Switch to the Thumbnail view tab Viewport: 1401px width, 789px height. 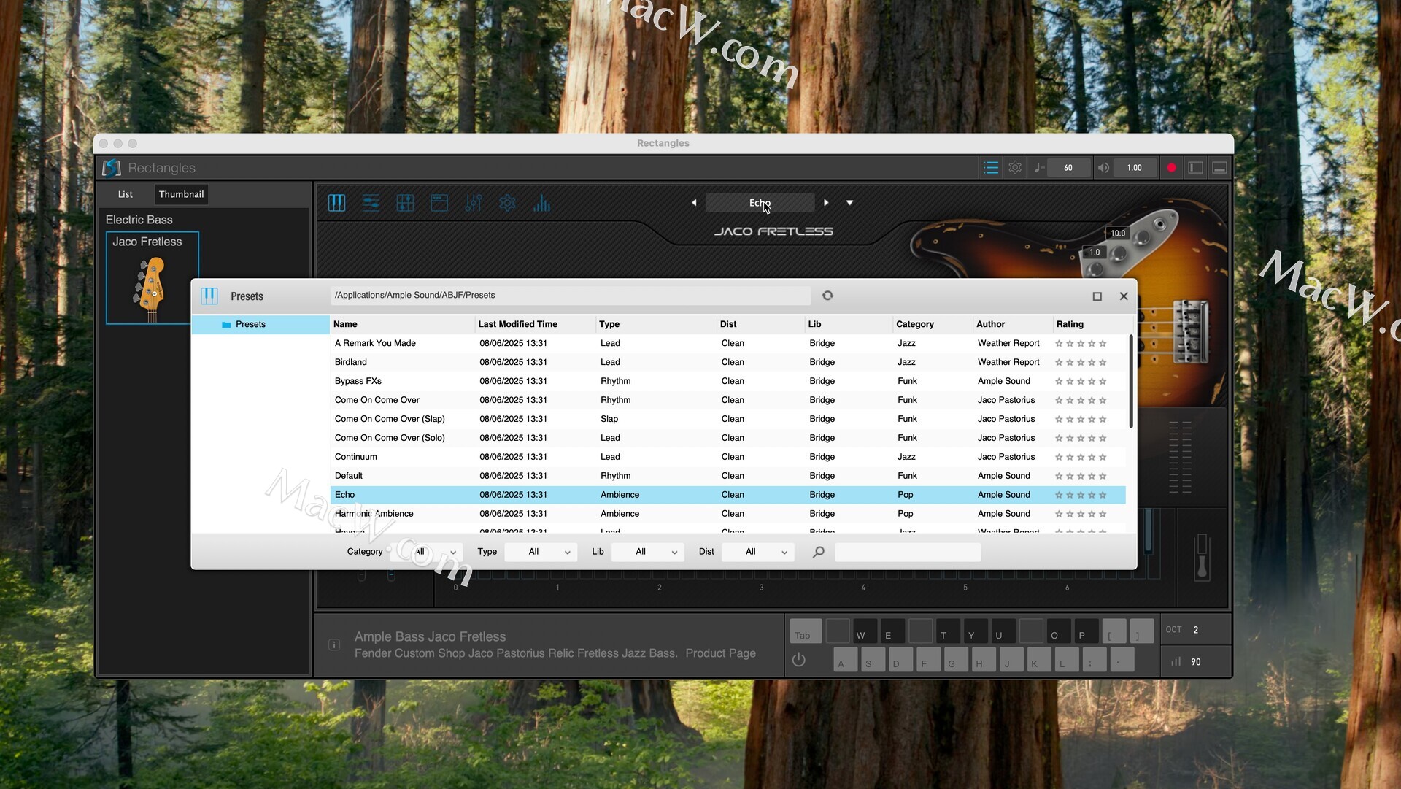tap(181, 194)
